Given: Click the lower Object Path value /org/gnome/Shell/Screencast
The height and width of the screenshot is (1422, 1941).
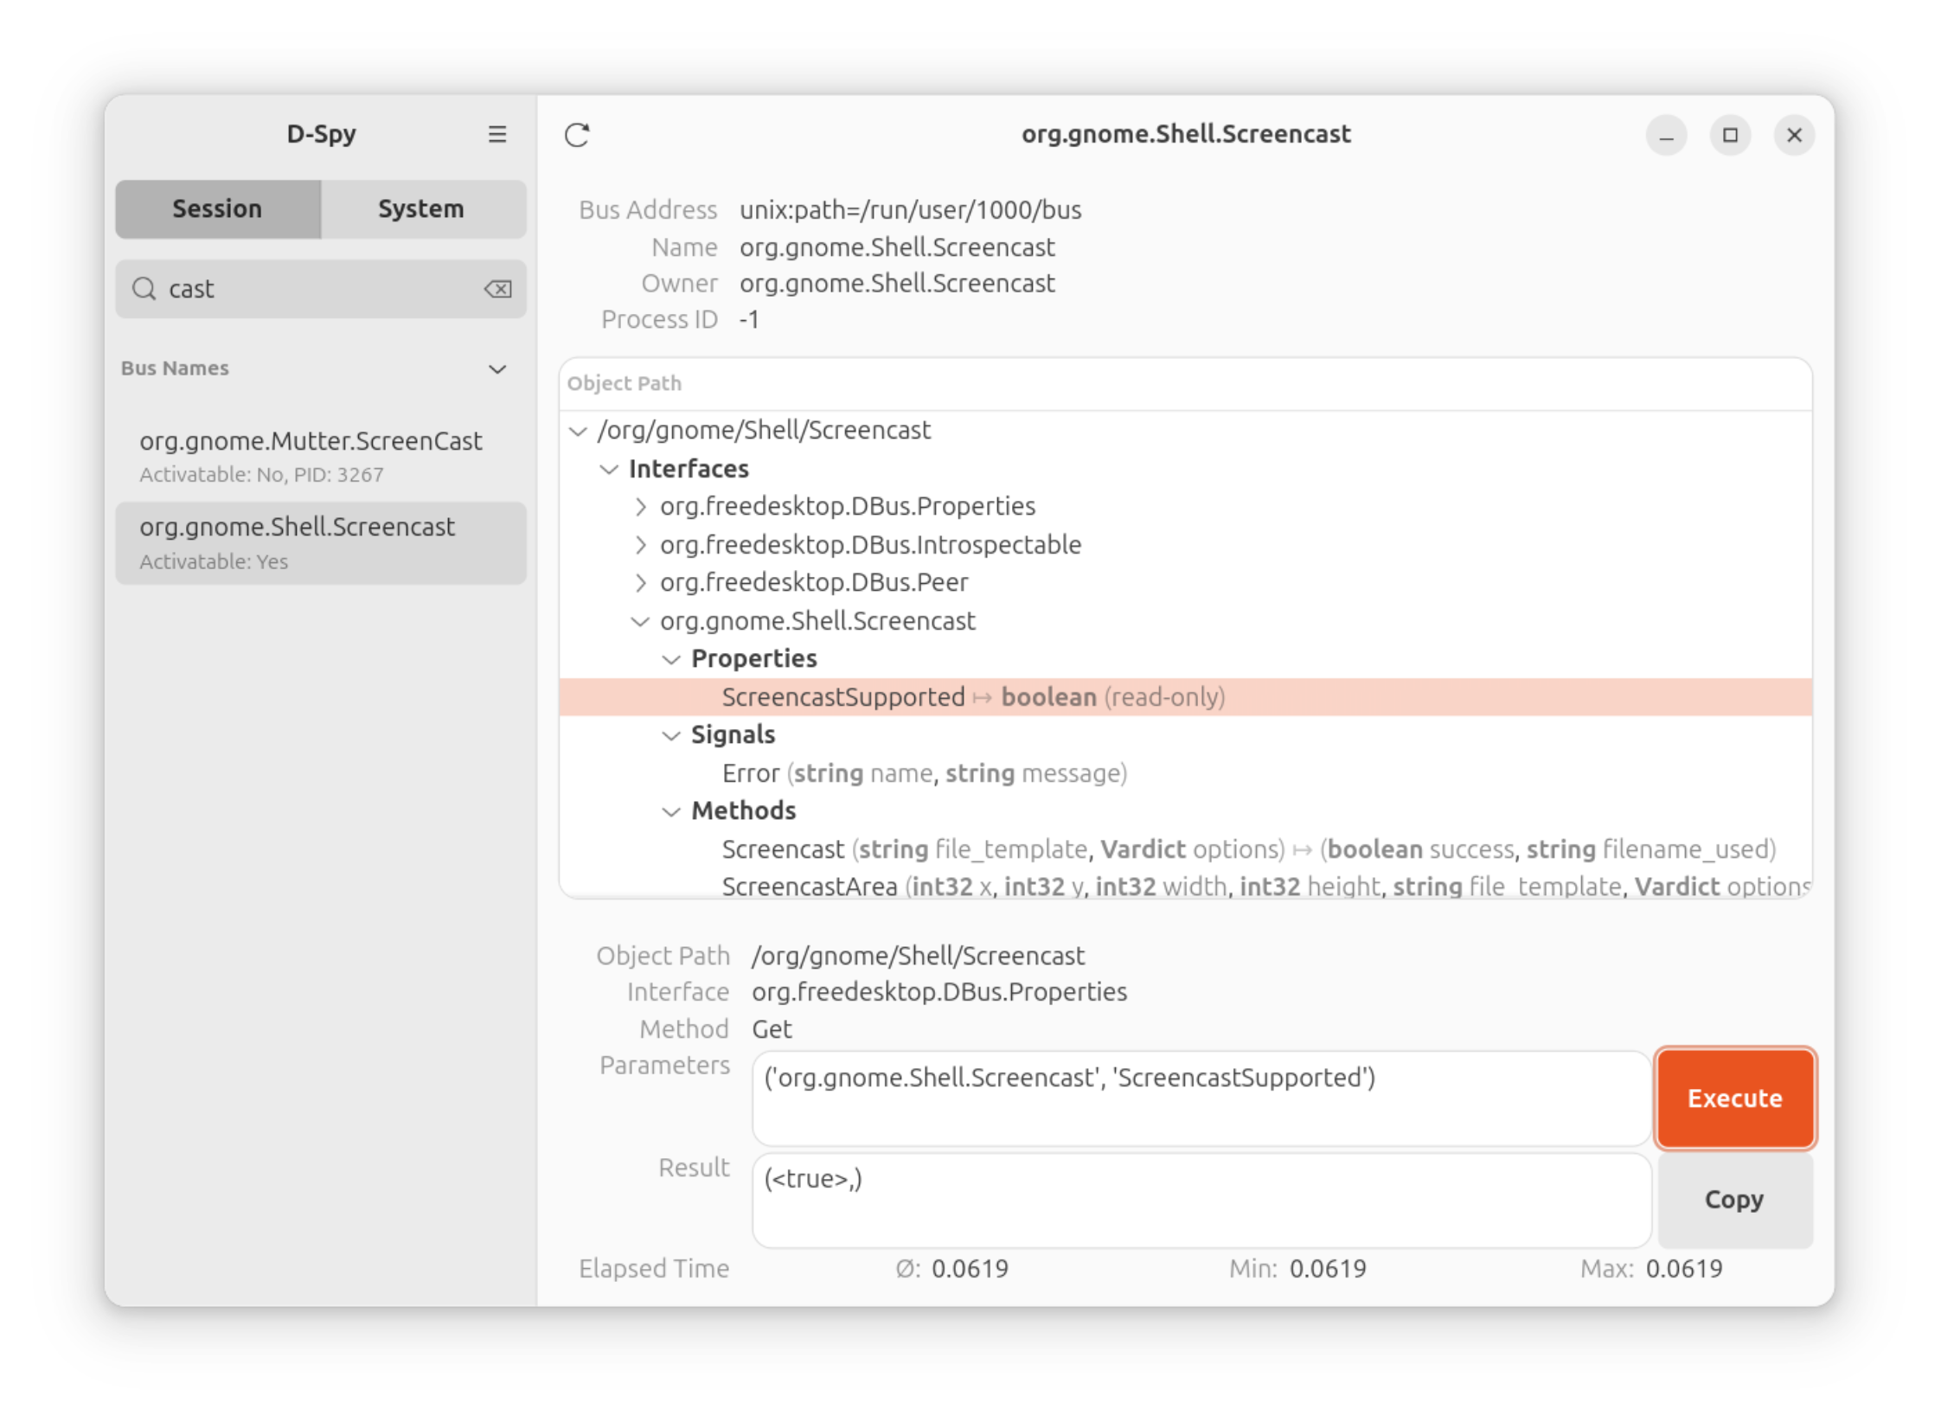Looking at the screenshot, I should (x=918, y=956).
